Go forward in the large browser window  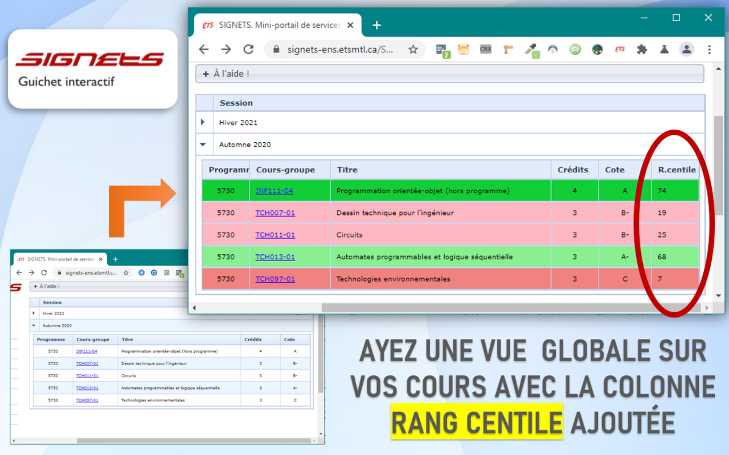(226, 49)
